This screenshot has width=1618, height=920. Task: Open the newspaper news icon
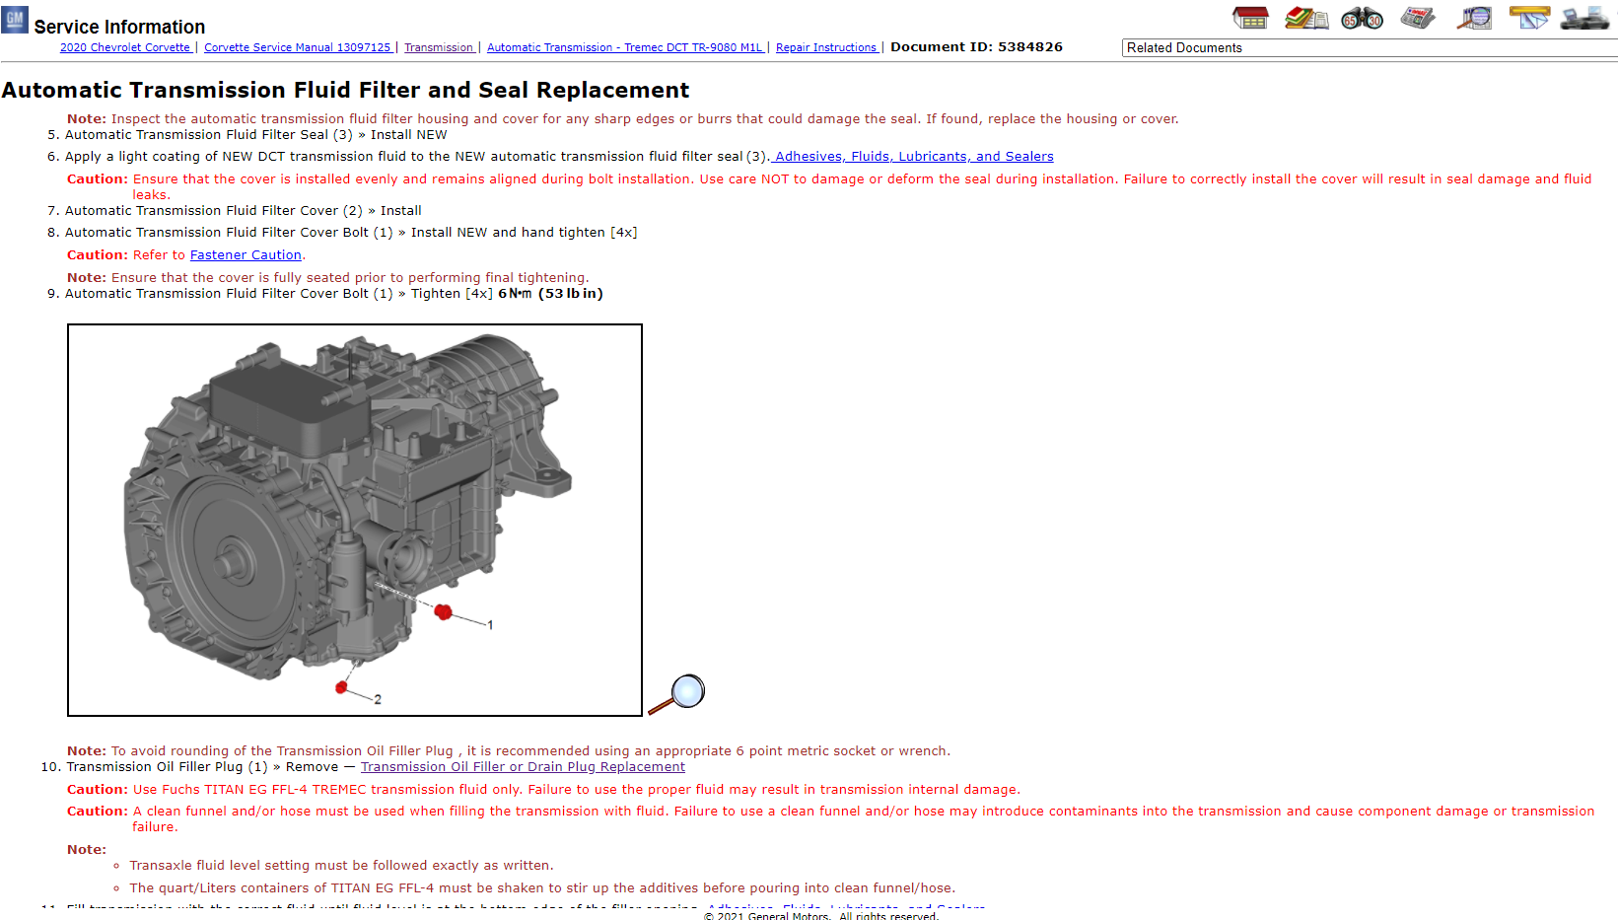pyautogui.click(x=1418, y=18)
